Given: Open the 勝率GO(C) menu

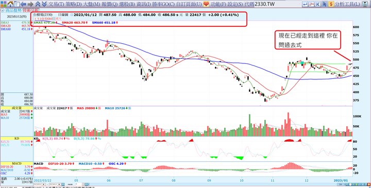Looking at the screenshot, I should point(163,4).
